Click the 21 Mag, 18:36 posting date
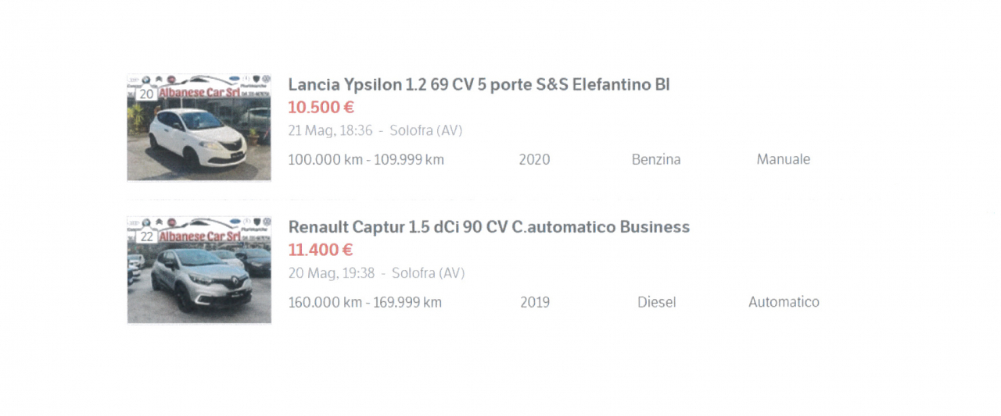The width and height of the screenshot is (1001, 416). pos(331,130)
